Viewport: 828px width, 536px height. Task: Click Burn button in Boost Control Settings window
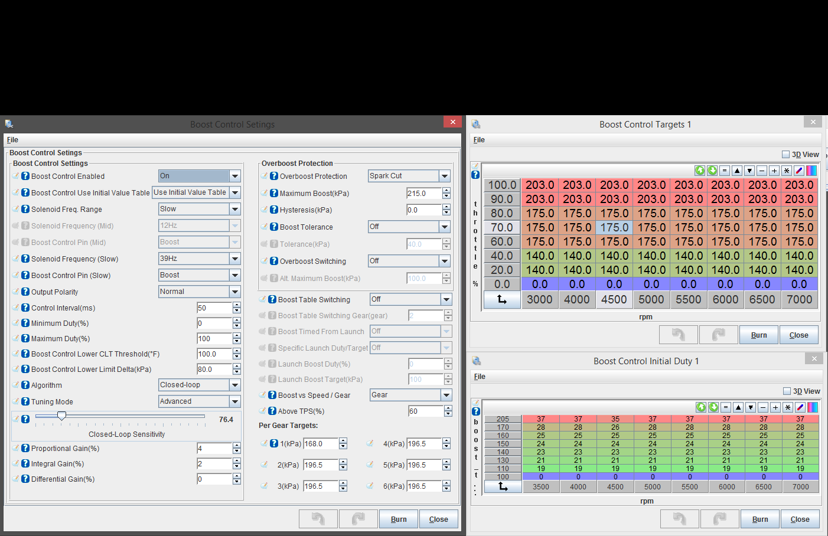pos(399,519)
